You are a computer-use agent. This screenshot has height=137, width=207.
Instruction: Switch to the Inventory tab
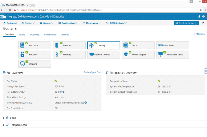point(34,35)
